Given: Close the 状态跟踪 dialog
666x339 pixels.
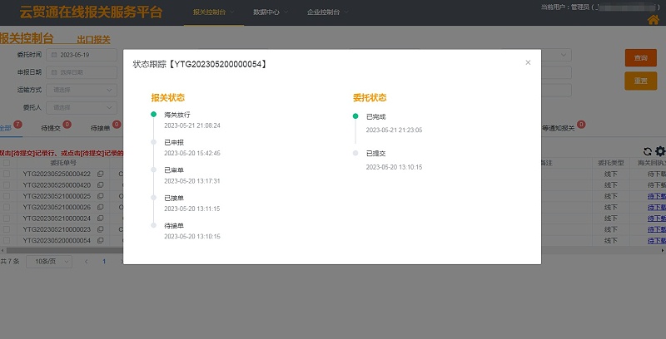Looking at the screenshot, I should tap(528, 62).
